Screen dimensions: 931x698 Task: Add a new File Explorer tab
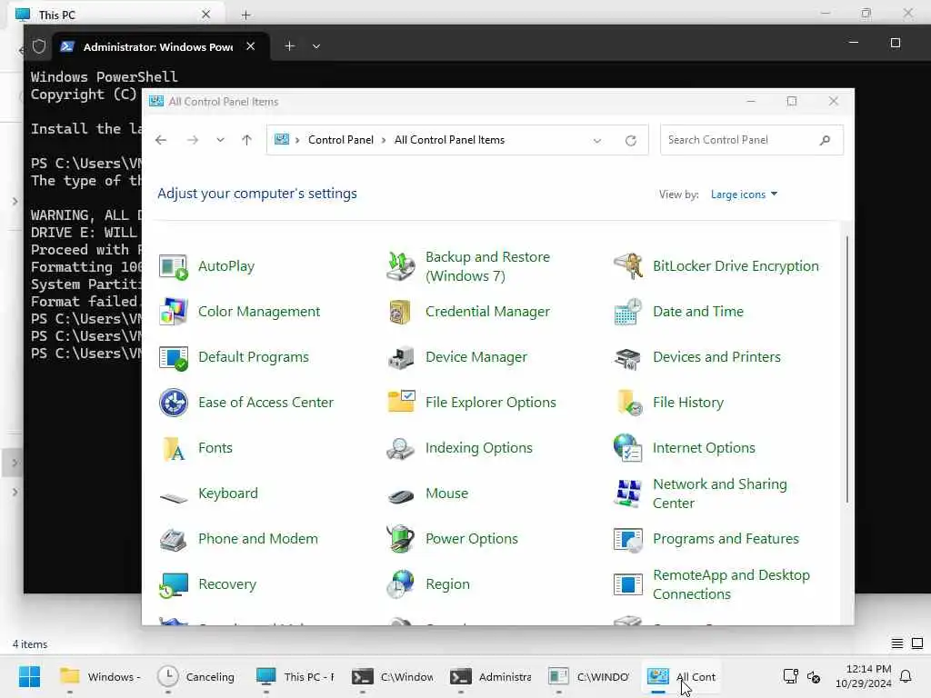[x=245, y=15]
